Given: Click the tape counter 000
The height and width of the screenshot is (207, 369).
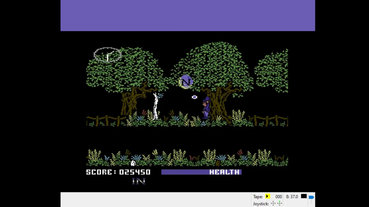Looking at the screenshot, I should tap(278, 197).
